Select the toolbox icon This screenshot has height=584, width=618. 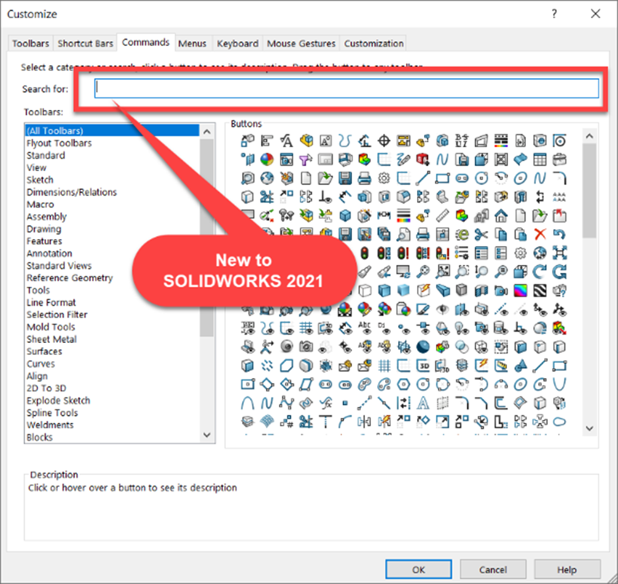tap(559, 159)
